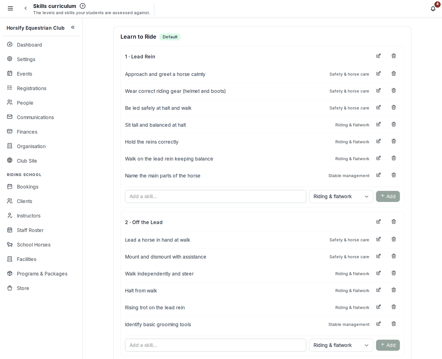Collapse the sidebar with double chevron
The image size is (442, 359).
click(x=73, y=27)
